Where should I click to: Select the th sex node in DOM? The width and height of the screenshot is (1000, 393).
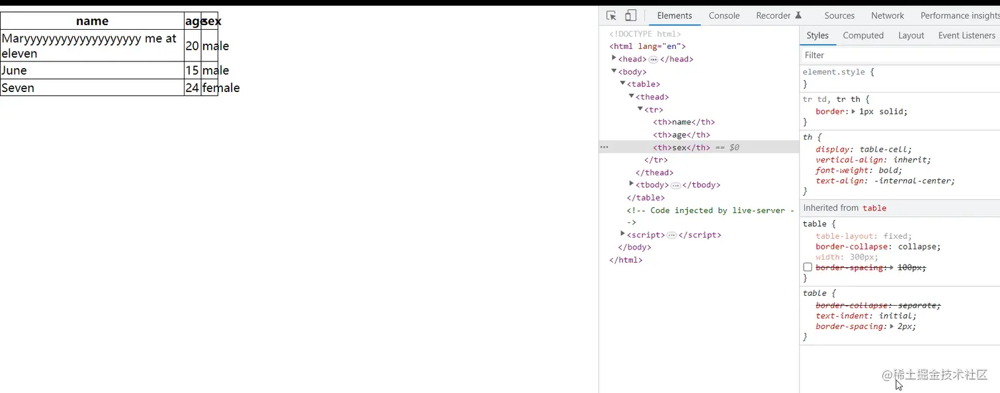tap(681, 148)
